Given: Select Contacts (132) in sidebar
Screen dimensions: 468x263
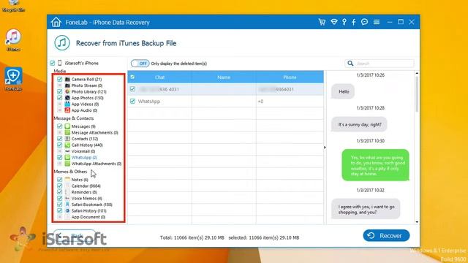Looking at the screenshot, I should [x=85, y=139].
